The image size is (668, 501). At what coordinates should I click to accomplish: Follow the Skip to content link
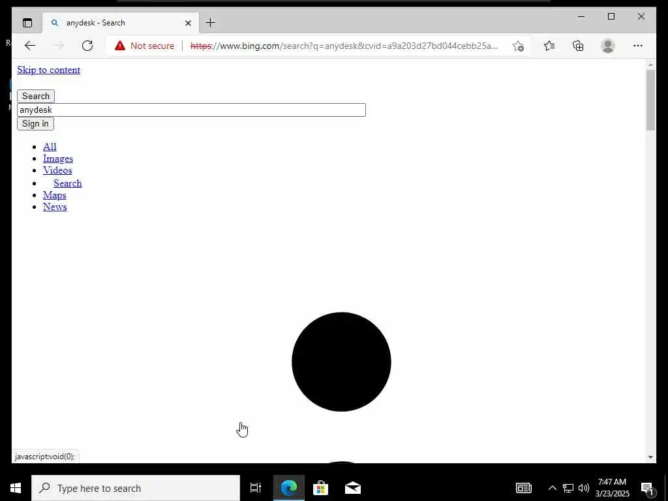point(48,70)
